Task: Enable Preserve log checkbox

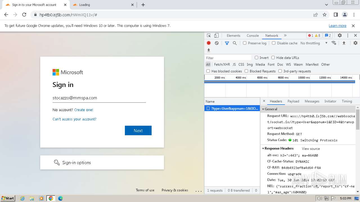Action: [x=245, y=43]
